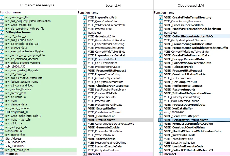This screenshot has height=156, width=230.
Task: Click the function icon beside sub_18000244C
Action: click(x=161, y=112)
